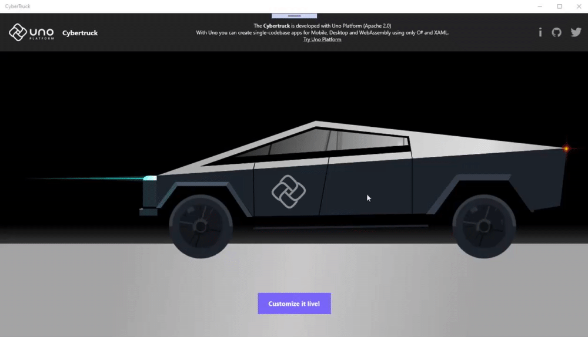Open the info icon in header

[540, 32]
